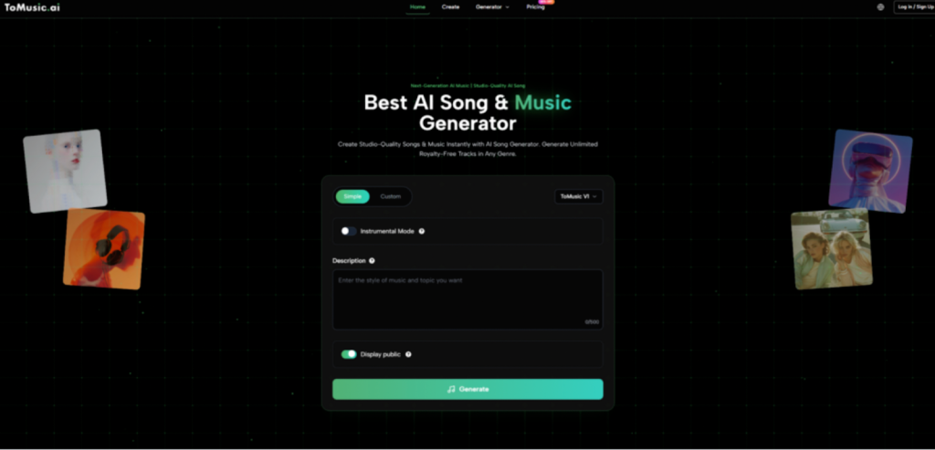Click the Description help question icon

pyautogui.click(x=373, y=260)
